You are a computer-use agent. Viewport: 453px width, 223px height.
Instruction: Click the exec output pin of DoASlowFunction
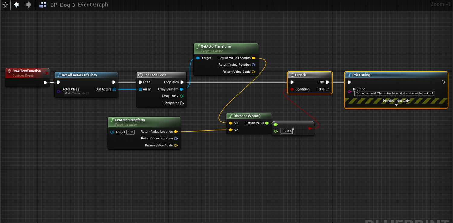coord(45,82)
